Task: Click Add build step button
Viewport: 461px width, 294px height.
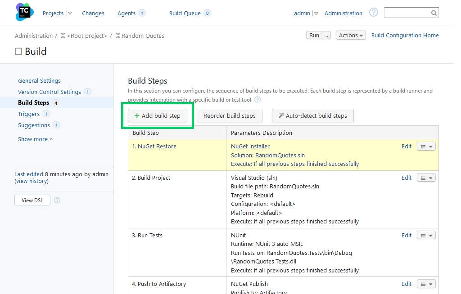Action: pyautogui.click(x=158, y=116)
